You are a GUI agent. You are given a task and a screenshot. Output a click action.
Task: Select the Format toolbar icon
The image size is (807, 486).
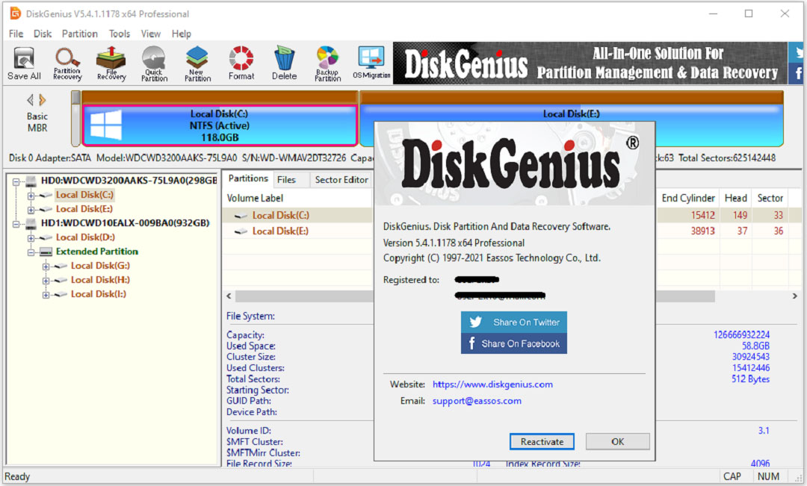pos(241,63)
